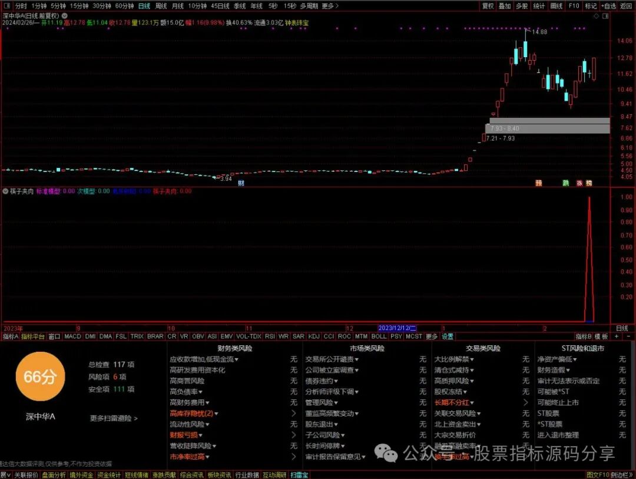Viewport: 636px width, 479px height.
Task: Open the 高库存隐忧(2) detail arrow
Action: [294, 413]
